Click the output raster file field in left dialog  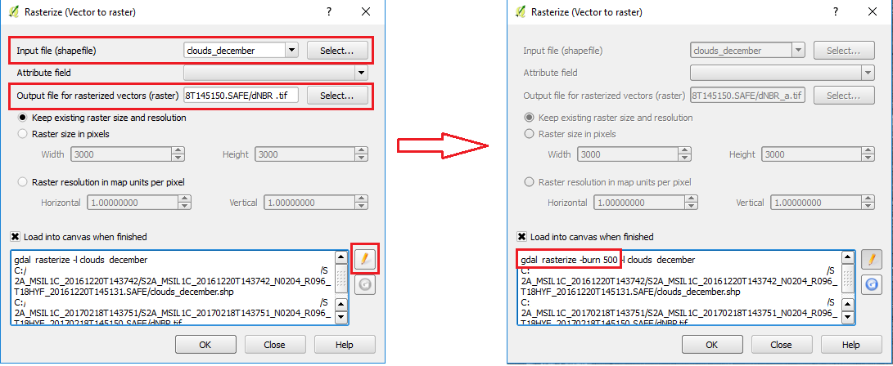pyautogui.click(x=241, y=96)
